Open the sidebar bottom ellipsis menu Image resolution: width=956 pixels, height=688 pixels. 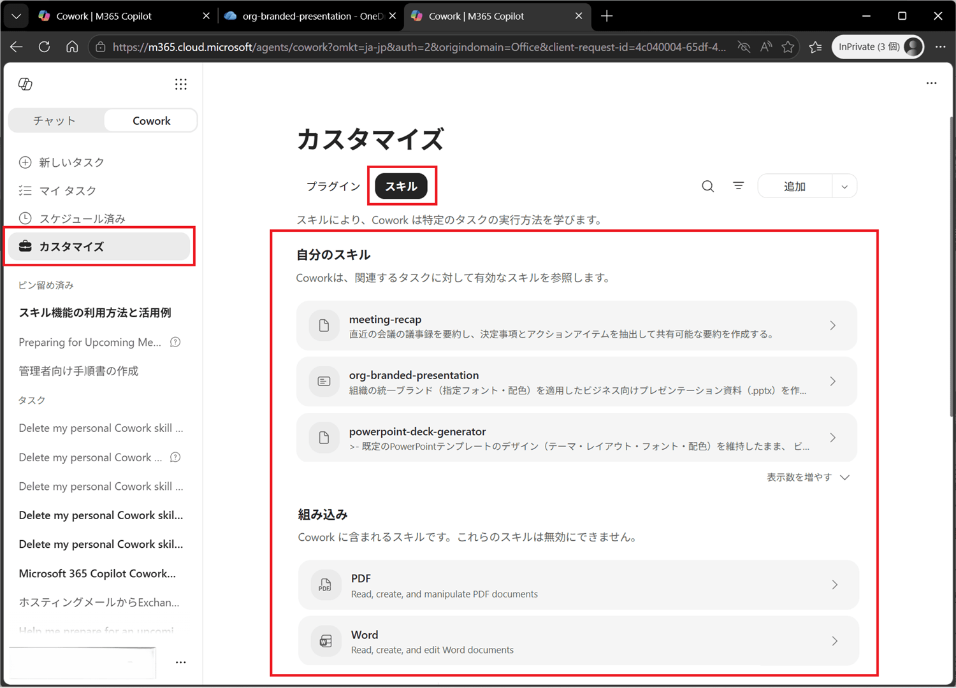click(x=181, y=663)
